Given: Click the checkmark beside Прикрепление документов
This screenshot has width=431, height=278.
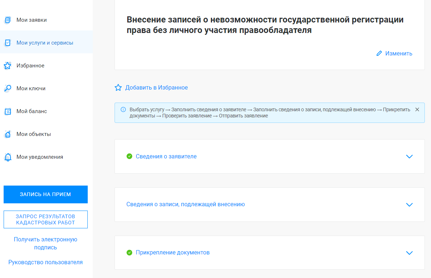Looking at the screenshot, I should coord(130,253).
